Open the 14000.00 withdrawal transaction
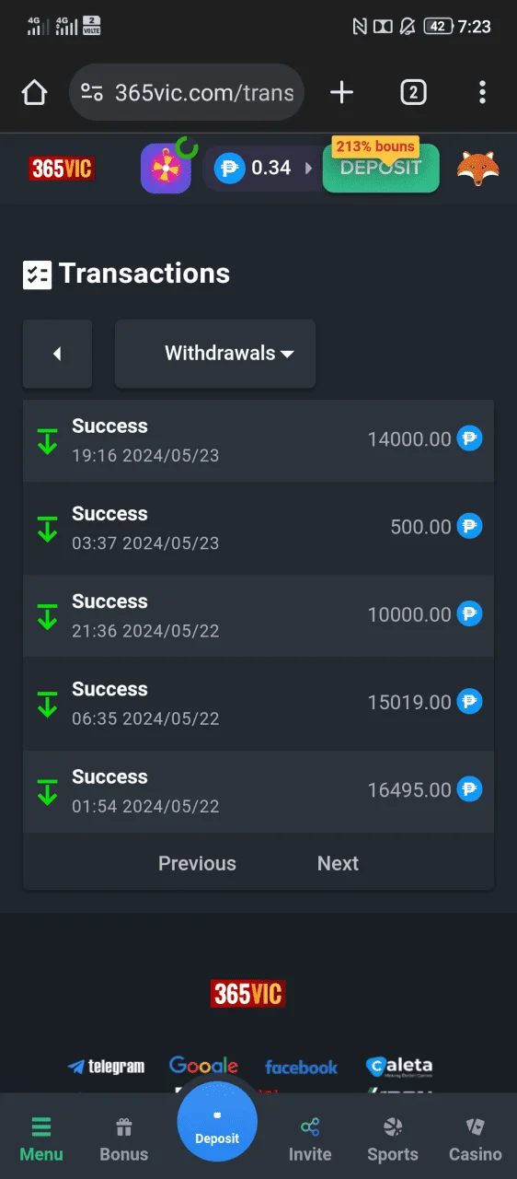This screenshot has width=517, height=1179. pyautogui.click(x=258, y=439)
